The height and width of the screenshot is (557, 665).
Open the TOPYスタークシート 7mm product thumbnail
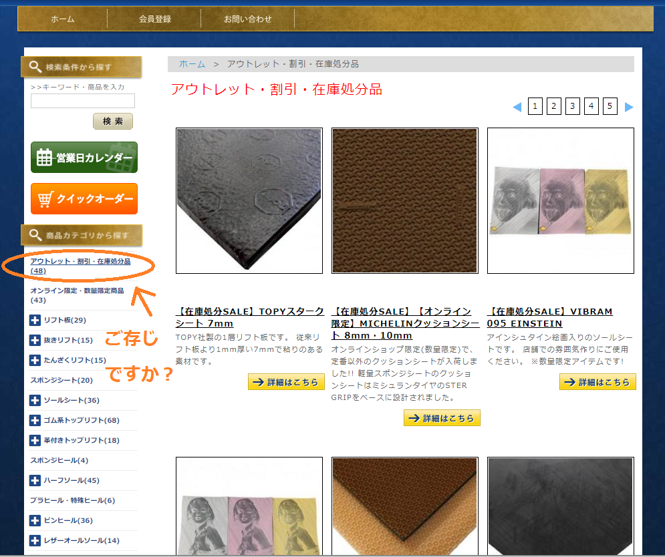(x=249, y=200)
